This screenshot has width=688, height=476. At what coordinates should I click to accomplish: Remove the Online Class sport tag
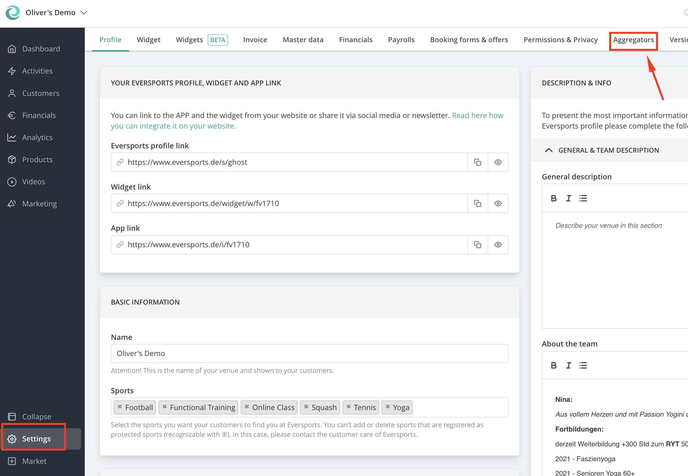247,407
